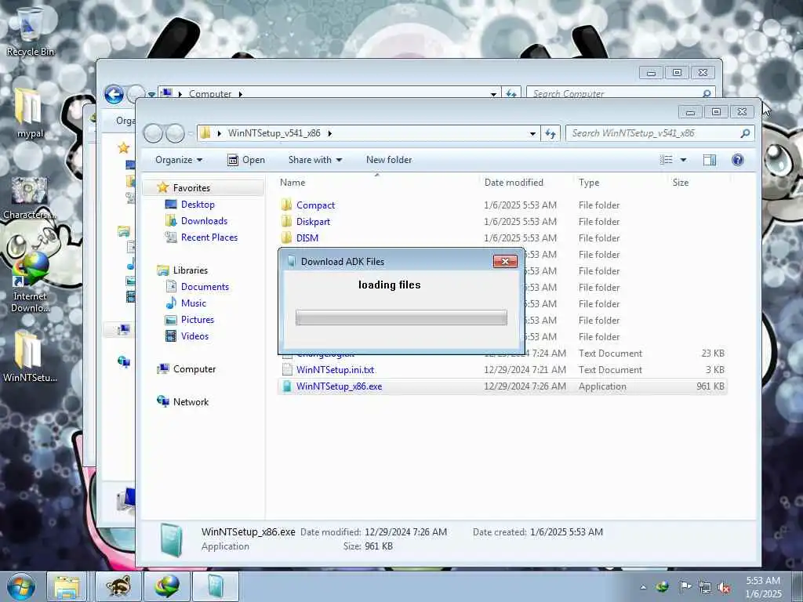803x602 pixels.
Task: Select the mypal folder on desktop
Action: (x=30, y=114)
